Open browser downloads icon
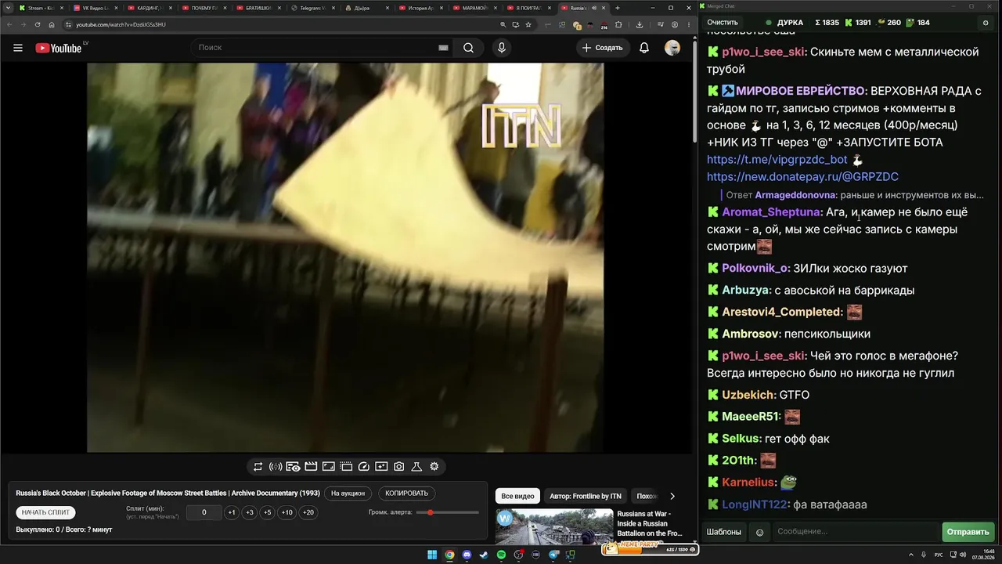The height and width of the screenshot is (564, 1002). point(640,24)
